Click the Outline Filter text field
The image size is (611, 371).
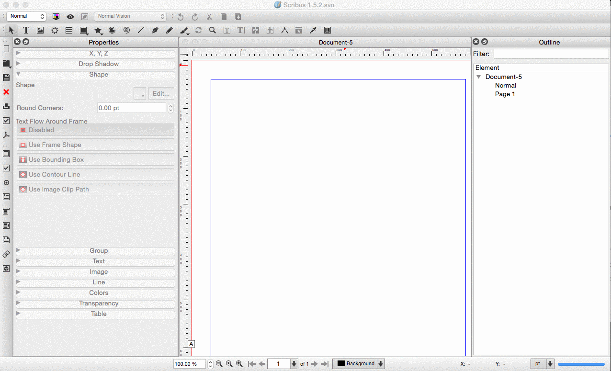pyautogui.click(x=551, y=54)
